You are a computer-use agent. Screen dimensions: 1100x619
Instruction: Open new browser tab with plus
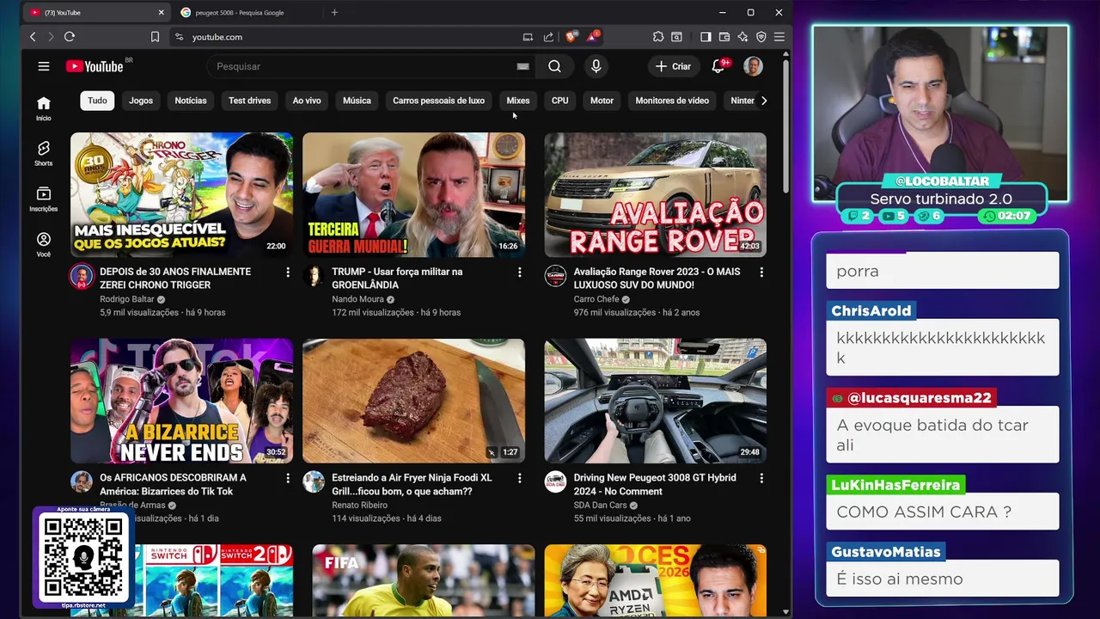(x=334, y=12)
